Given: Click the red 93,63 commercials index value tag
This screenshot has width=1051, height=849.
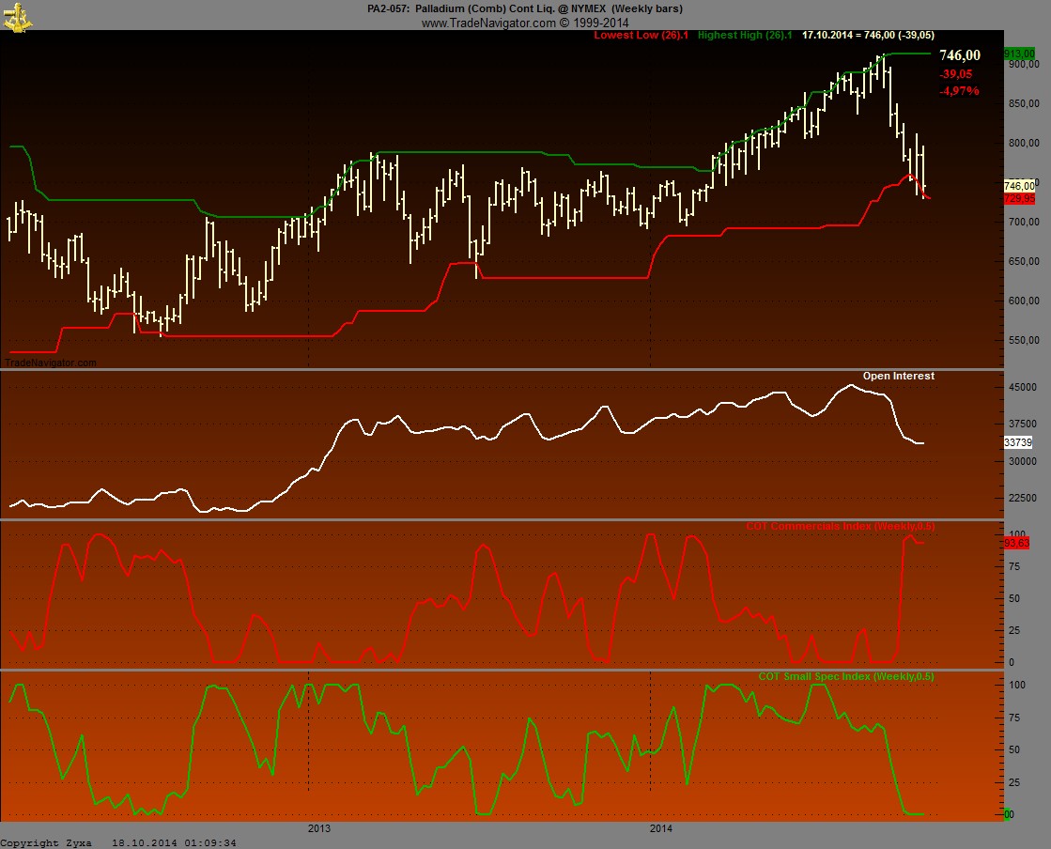Looking at the screenshot, I should pos(1016,543).
